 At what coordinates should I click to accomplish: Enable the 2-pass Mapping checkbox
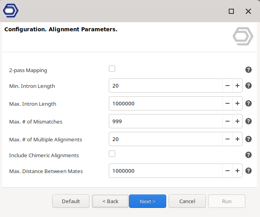click(x=112, y=69)
